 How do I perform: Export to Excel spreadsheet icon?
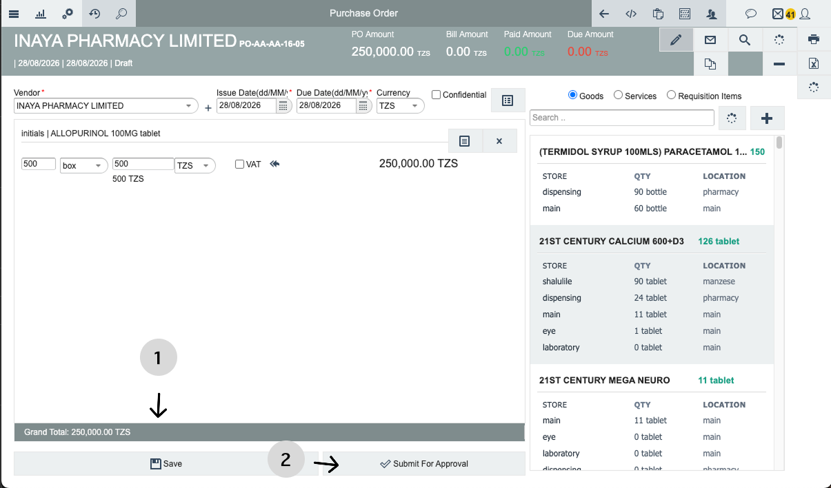pos(814,64)
